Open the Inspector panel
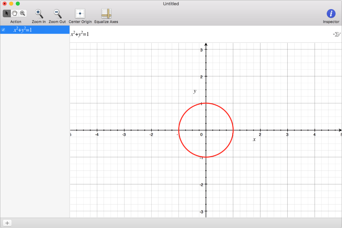This screenshot has height=228, width=342. [x=331, y=14]
